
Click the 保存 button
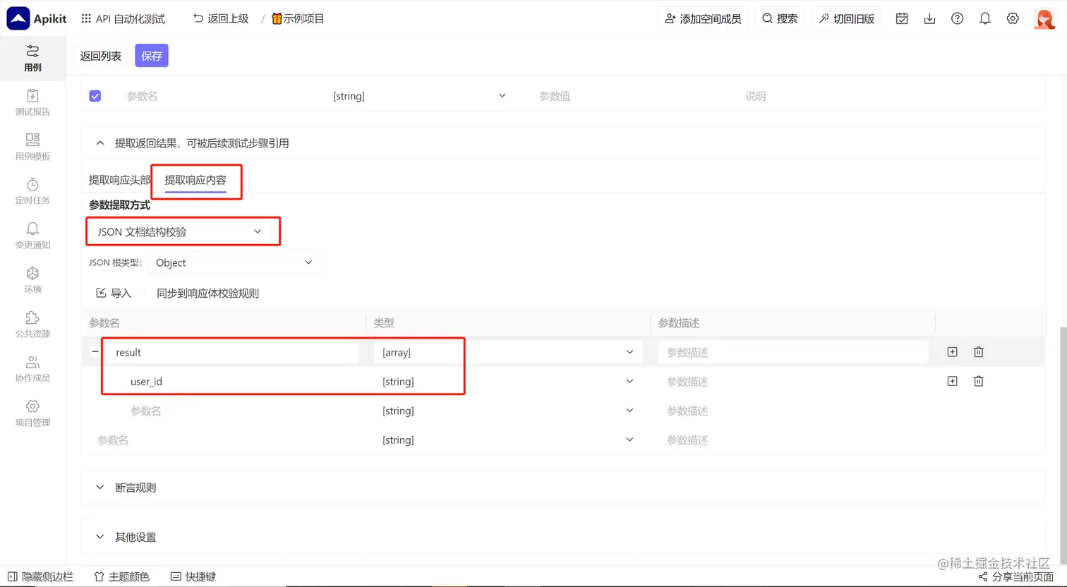point(152,56)
